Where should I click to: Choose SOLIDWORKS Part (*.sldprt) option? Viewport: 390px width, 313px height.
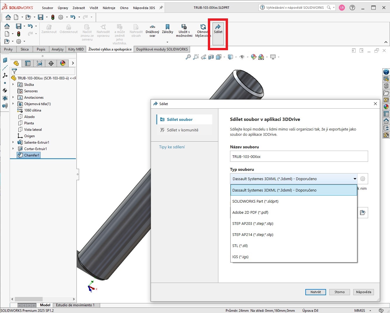pyautogui.click(x=294, y=201)
